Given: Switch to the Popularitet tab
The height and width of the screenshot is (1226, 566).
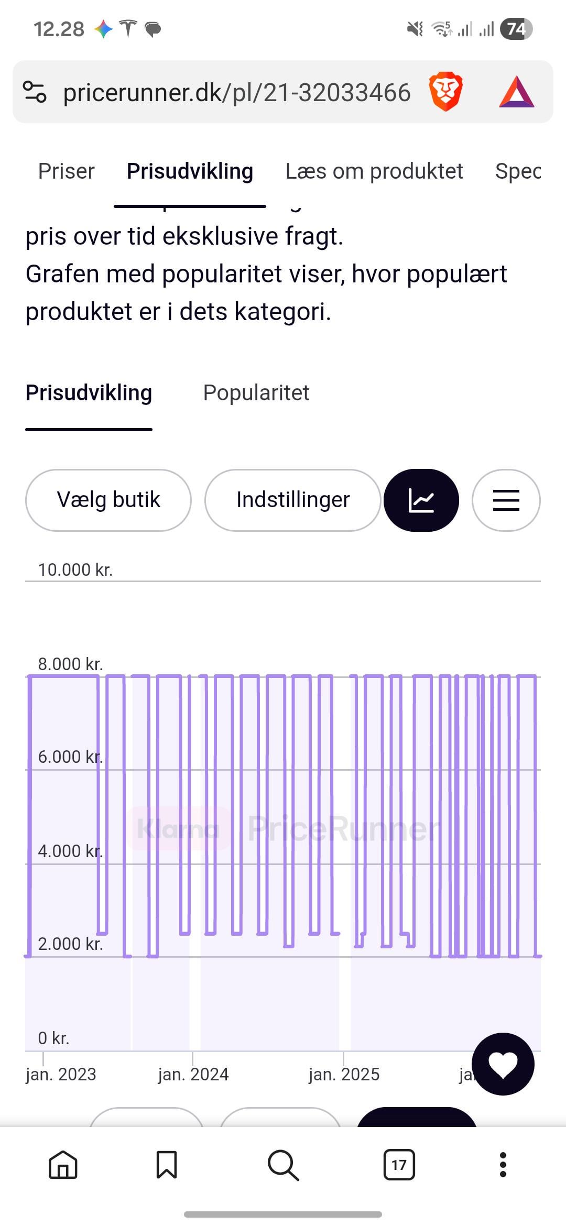Looking at the screenshot, I should pos(256,393).
